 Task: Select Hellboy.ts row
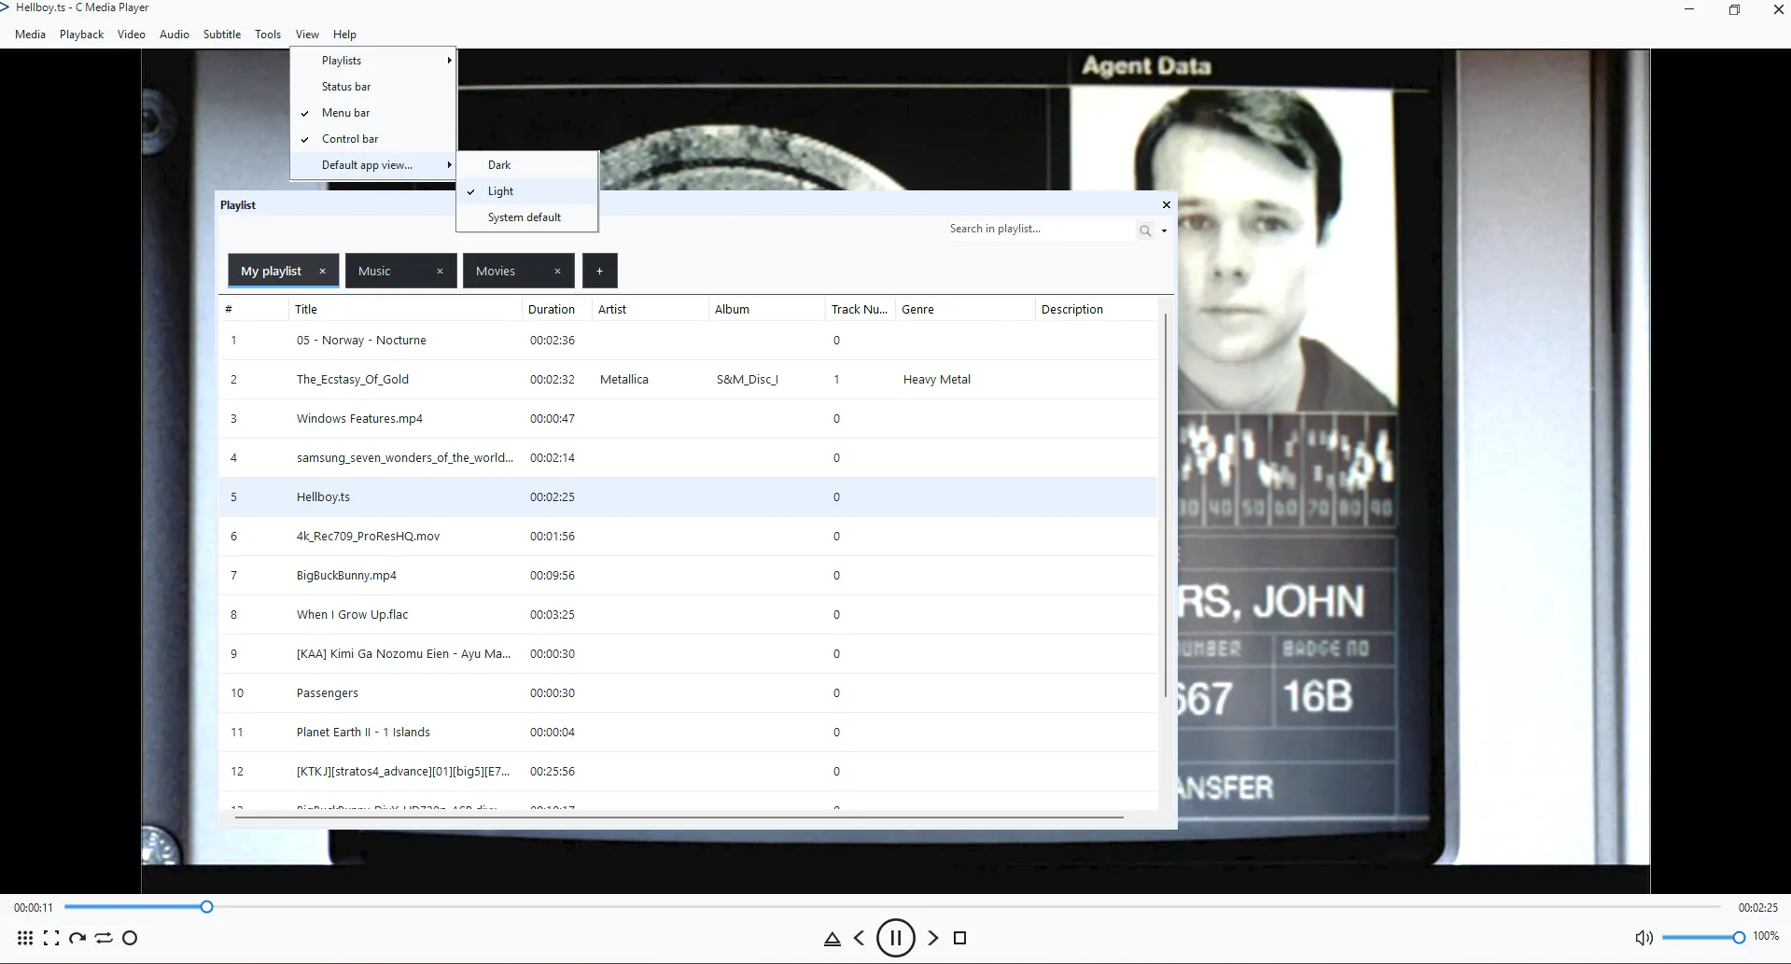(x=688, y=497)
